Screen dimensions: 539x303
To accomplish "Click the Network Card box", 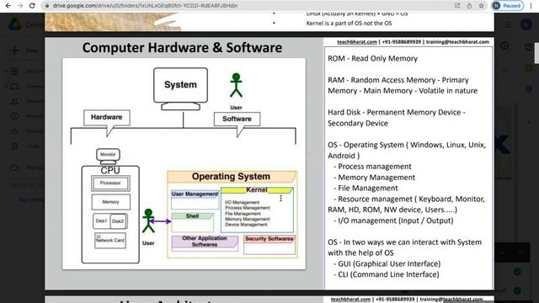I will click(x=110, y=240).
